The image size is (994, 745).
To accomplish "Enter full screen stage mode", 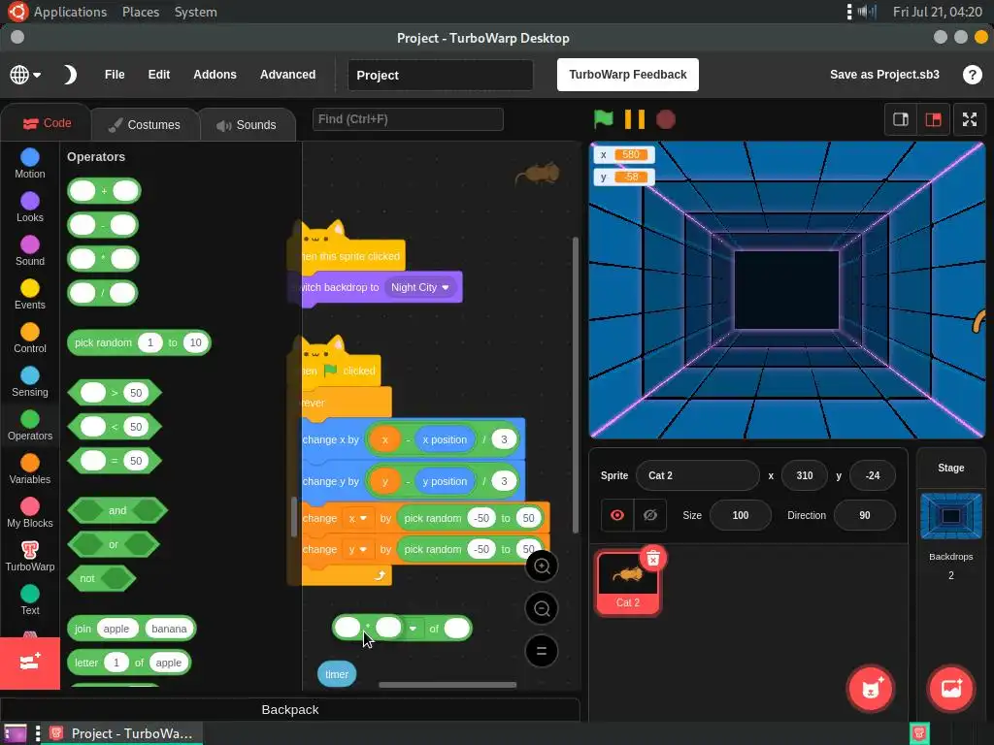I will tap(970, 119).
